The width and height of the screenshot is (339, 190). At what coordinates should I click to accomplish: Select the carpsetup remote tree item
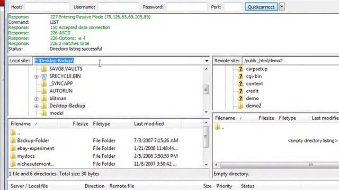click(256, 69)
